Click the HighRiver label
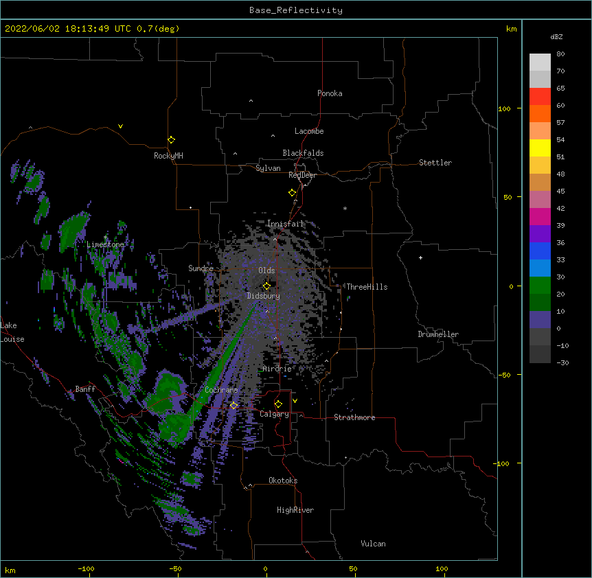Viewport: 592px width, 578px height. (x=295, y=510)
